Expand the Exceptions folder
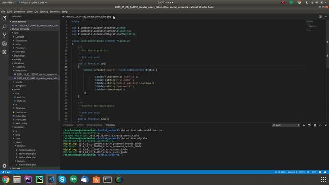This screenshot has height=185, width=329. [21, 41]
